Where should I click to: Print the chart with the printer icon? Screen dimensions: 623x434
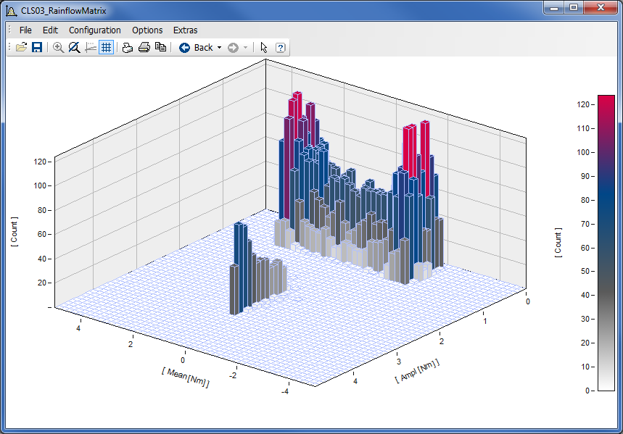coord(144,48)
